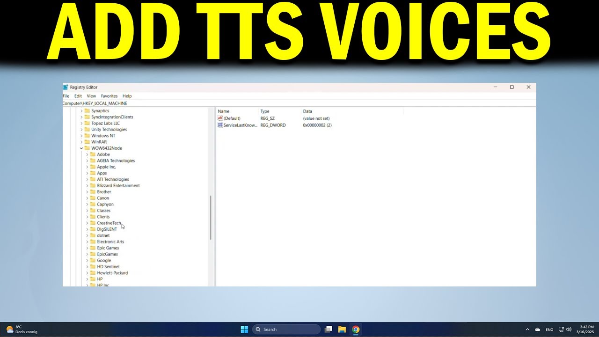Collapse the WOW6432Node key

pos(81,148)
